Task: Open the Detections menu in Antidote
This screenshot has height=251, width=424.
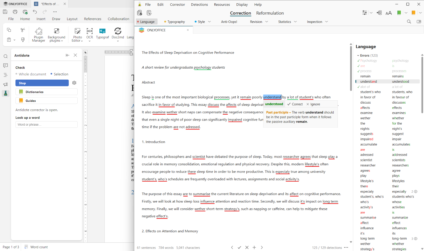Action: pos(199,4)
